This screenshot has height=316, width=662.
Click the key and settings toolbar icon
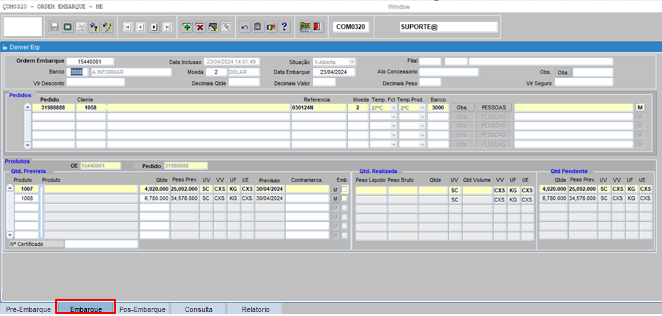click(x=271, y=27)
